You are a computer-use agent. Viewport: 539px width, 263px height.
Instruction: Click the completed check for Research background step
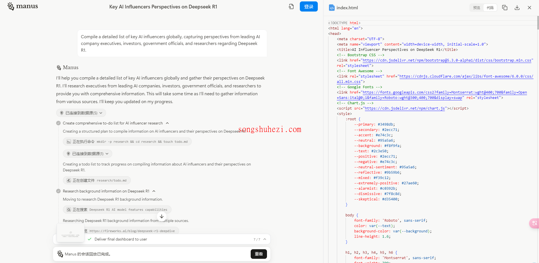(x=58, y=191)
